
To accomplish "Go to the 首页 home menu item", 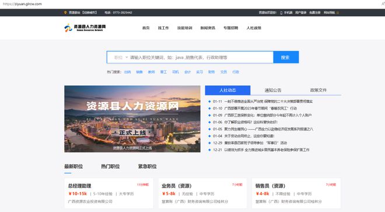I will pyautogui.click(x=146, y=28).
